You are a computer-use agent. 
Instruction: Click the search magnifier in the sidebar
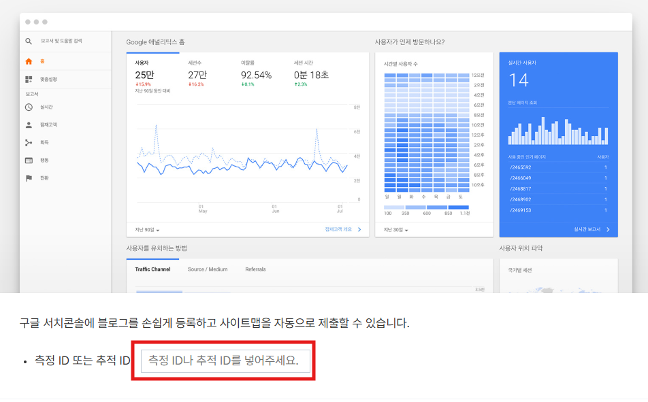pyautogui.click(x=28, y=41)
